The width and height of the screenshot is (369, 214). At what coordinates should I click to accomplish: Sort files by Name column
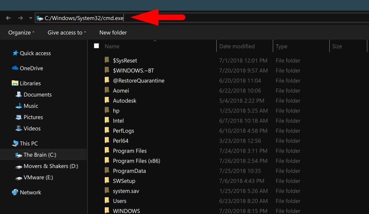point(112,46)
